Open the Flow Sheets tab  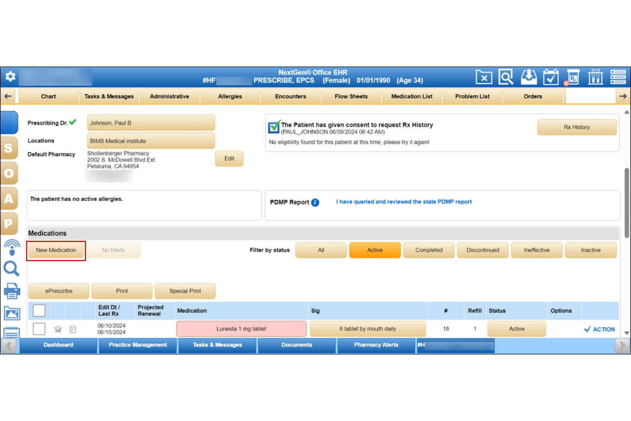coord(351,96)
